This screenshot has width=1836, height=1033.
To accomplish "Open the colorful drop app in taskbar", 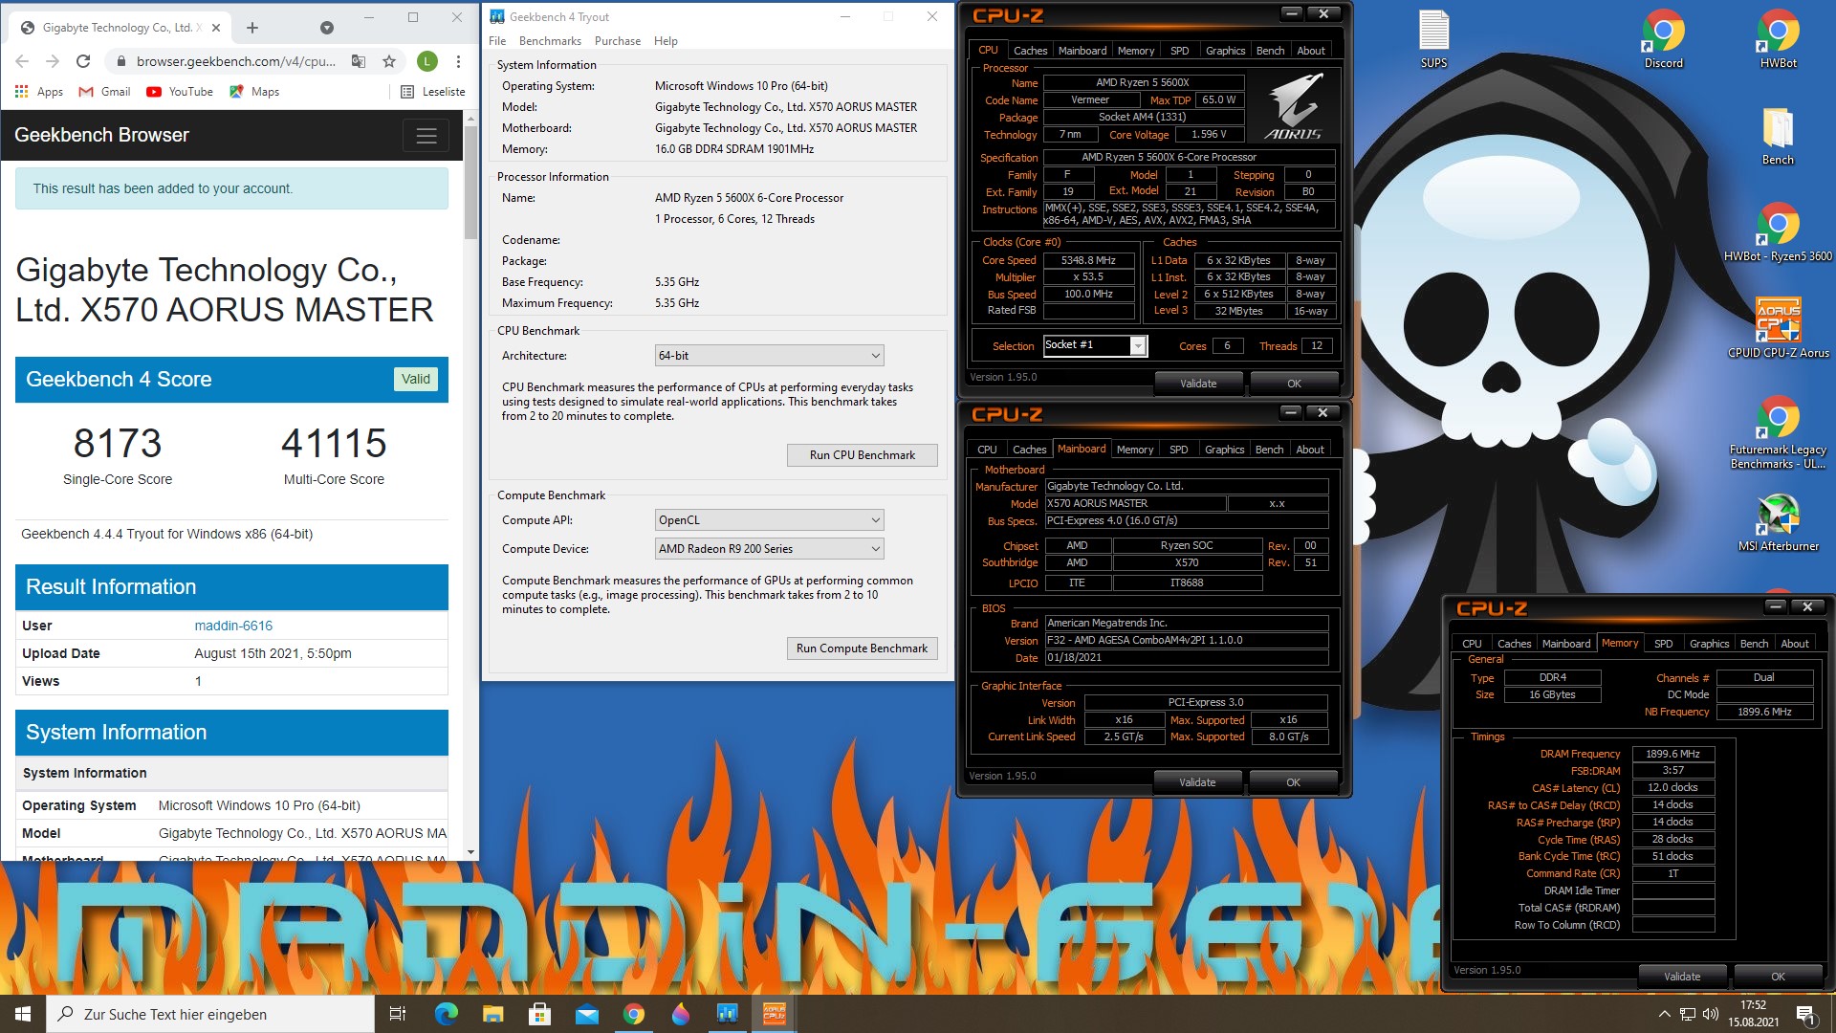I will click(680, 1014).
